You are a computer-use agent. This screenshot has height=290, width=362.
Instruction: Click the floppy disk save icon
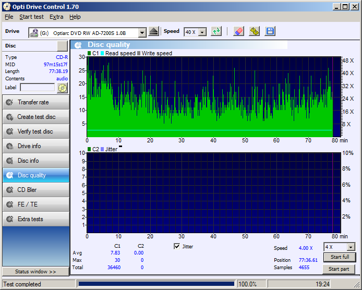[x=270, y=31]
